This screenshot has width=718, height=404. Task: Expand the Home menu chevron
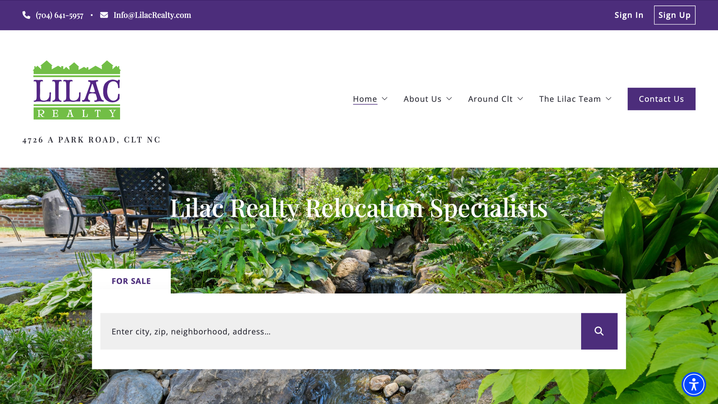385,99
